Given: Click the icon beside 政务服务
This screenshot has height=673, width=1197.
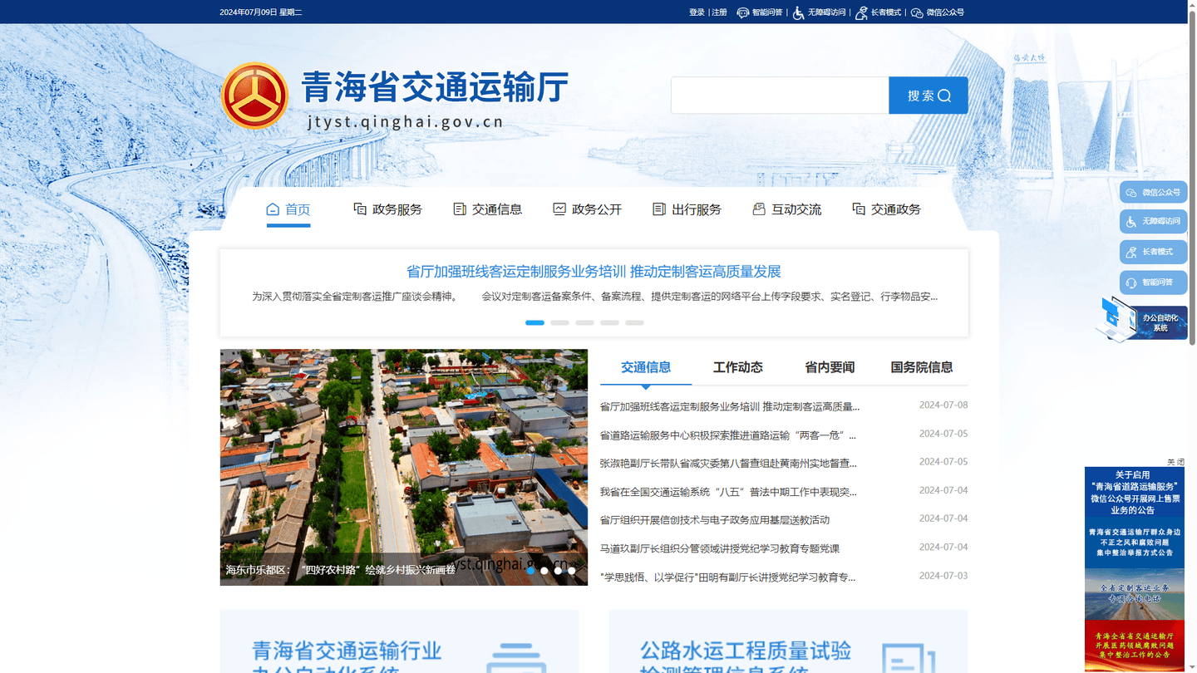Looking at the screenshot, I should [360, 209].
